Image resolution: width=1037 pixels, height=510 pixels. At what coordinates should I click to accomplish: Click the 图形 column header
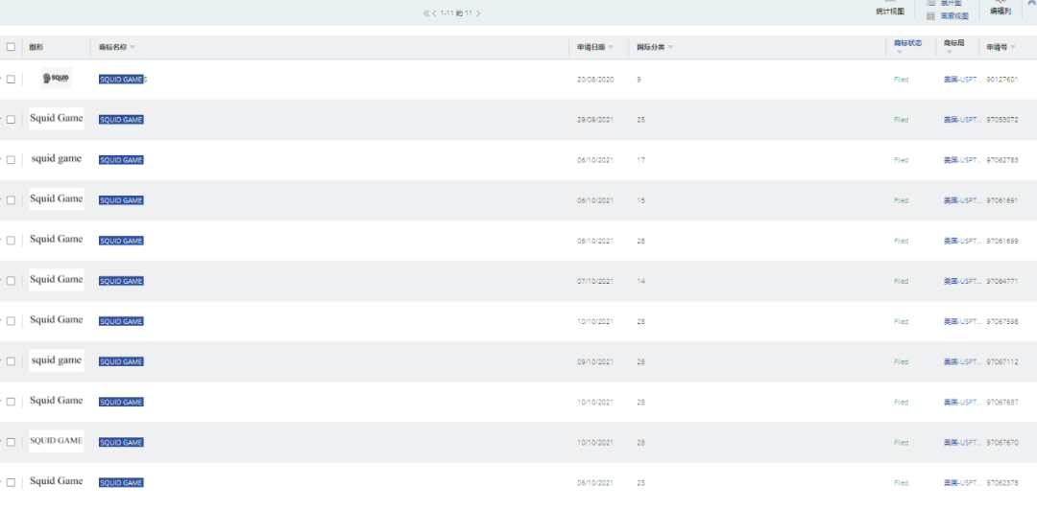pos(36,47)
